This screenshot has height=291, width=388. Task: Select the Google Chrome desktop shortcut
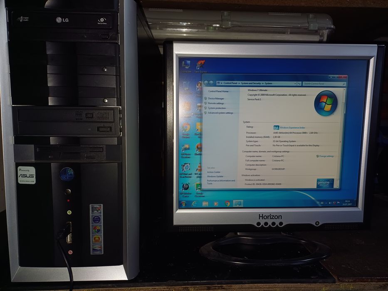(186, 131)
